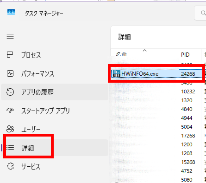Click the 詳細 list icon
The image size is (206, 183).
[x=10, y=147]
